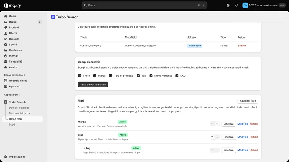Image resolution: width=289 pixels, height=162 pixels.
Task: Click Salva campi ricercabili button
Action: 93,85
